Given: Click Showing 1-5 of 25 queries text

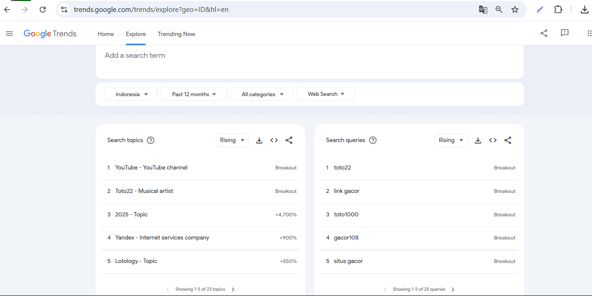Looking at the screenshot, I should 419,289.
